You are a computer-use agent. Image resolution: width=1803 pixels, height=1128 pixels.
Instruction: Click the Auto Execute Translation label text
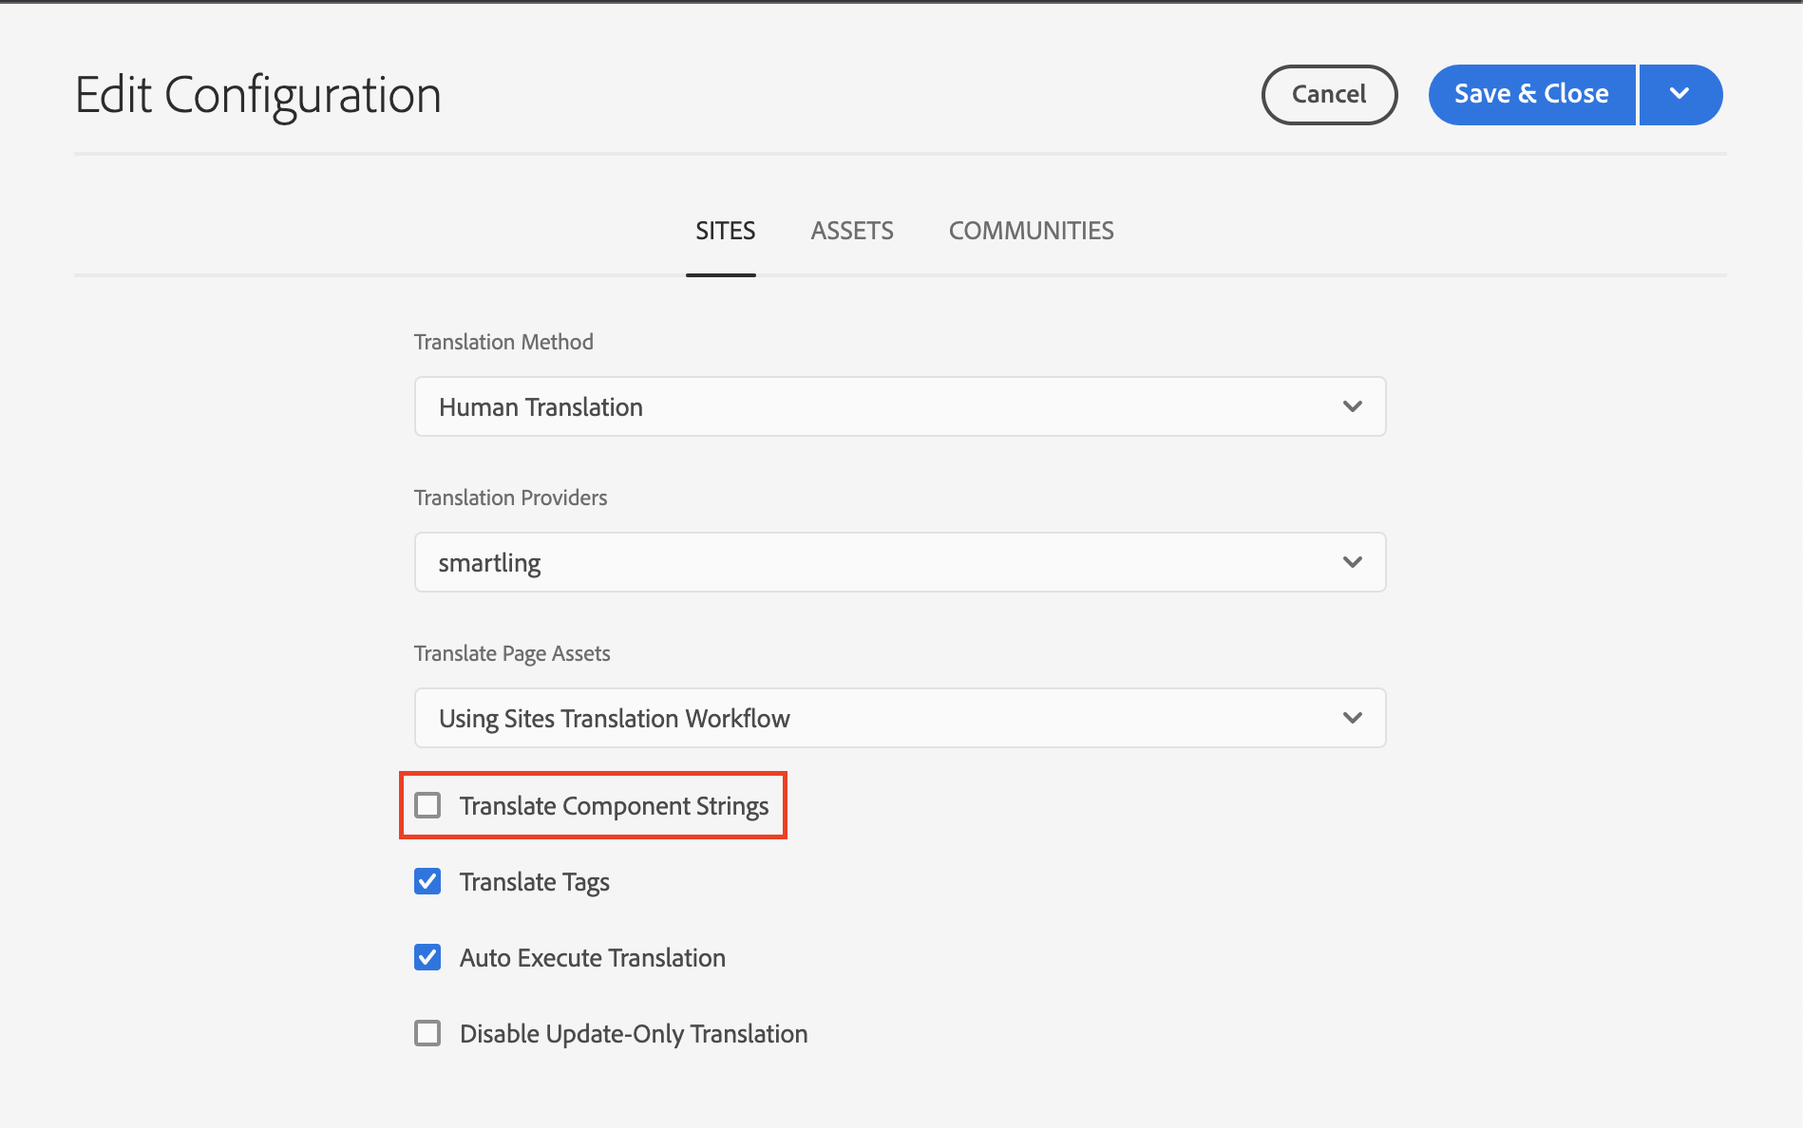592,958
